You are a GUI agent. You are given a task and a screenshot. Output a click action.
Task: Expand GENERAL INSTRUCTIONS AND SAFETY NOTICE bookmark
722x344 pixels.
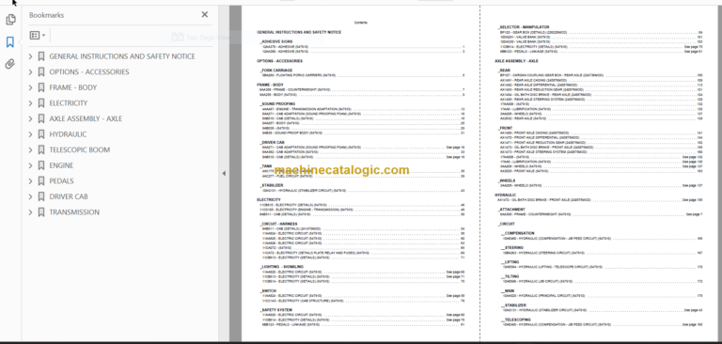(30, 56)
